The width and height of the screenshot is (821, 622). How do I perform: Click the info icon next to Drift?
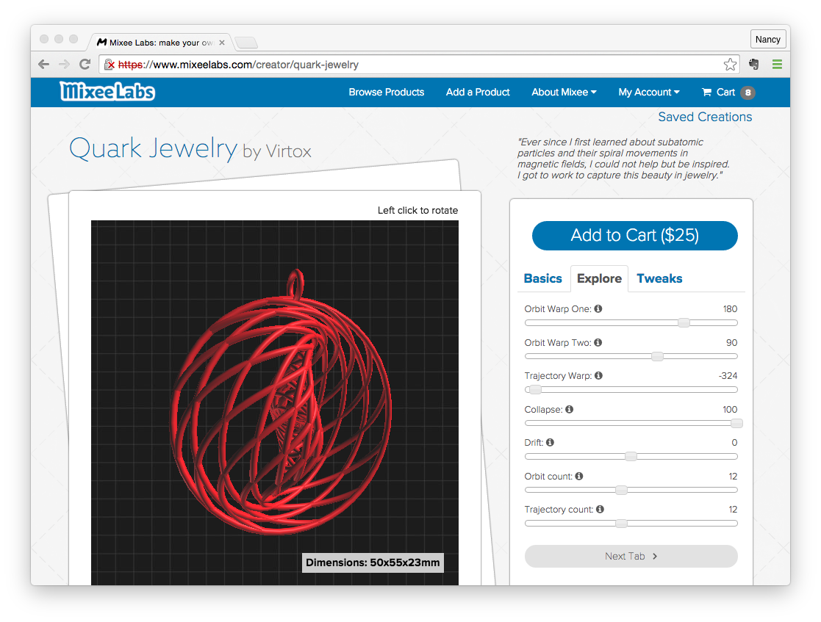coord(551,443)
